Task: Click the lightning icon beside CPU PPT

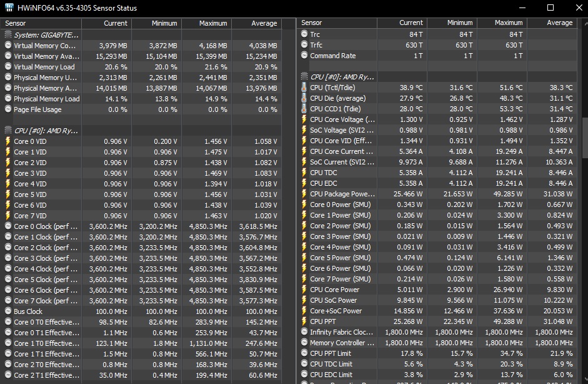Action: tap(304, 321)
